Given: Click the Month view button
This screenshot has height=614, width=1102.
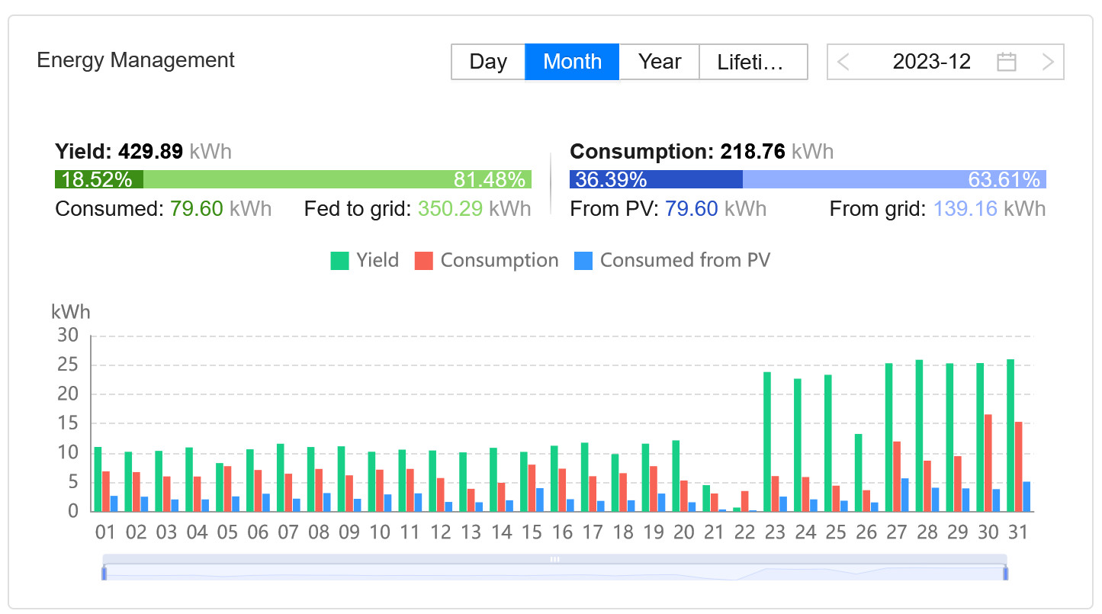Looking at the screenshot, I should pyautogui.click(x=572, y=62).
